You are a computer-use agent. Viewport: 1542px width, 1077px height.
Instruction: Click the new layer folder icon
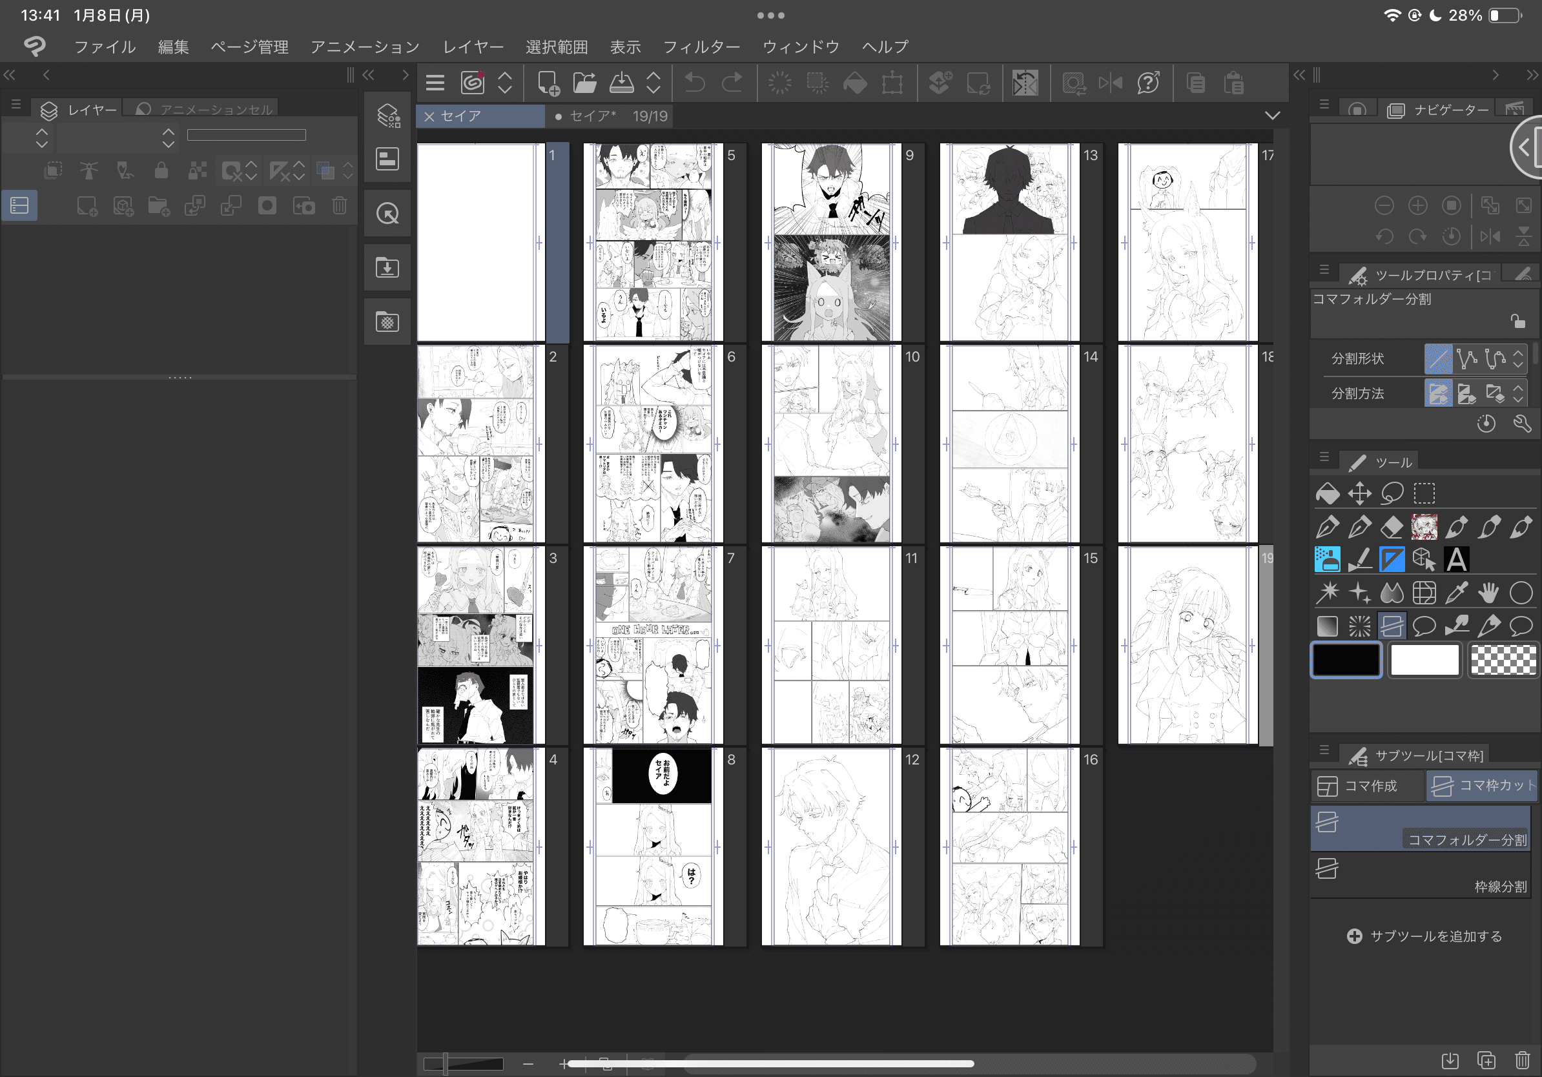[x=158, y=206]
